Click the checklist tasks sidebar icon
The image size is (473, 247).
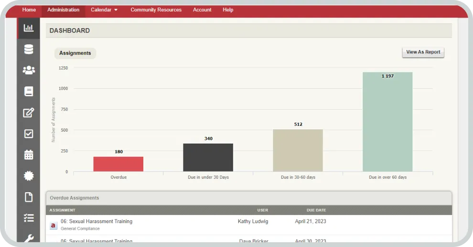coord(29,218)
